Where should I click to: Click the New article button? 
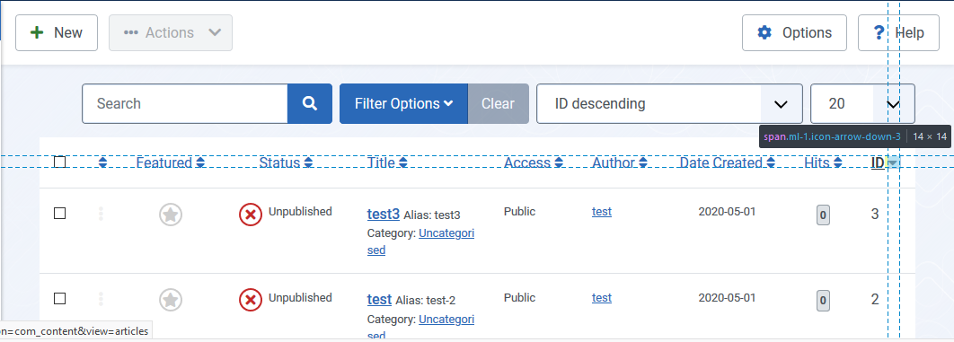(57, 33)
